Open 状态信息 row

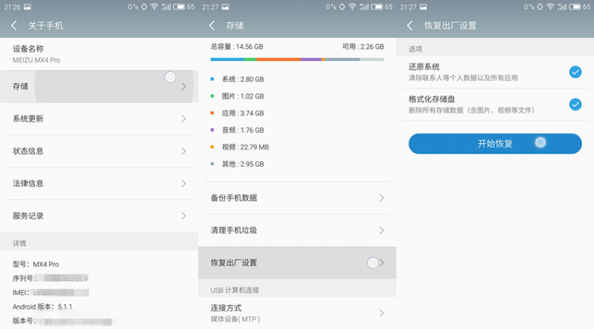point(99,151)
